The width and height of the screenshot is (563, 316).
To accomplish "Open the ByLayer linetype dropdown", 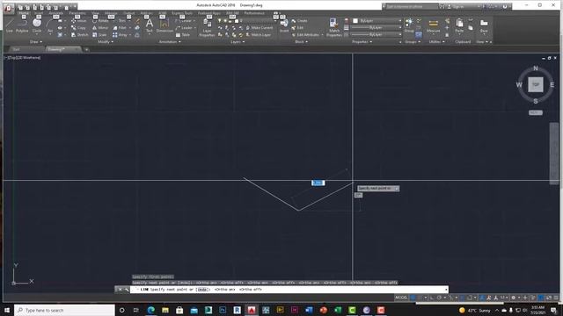I will tap(376, 34).
